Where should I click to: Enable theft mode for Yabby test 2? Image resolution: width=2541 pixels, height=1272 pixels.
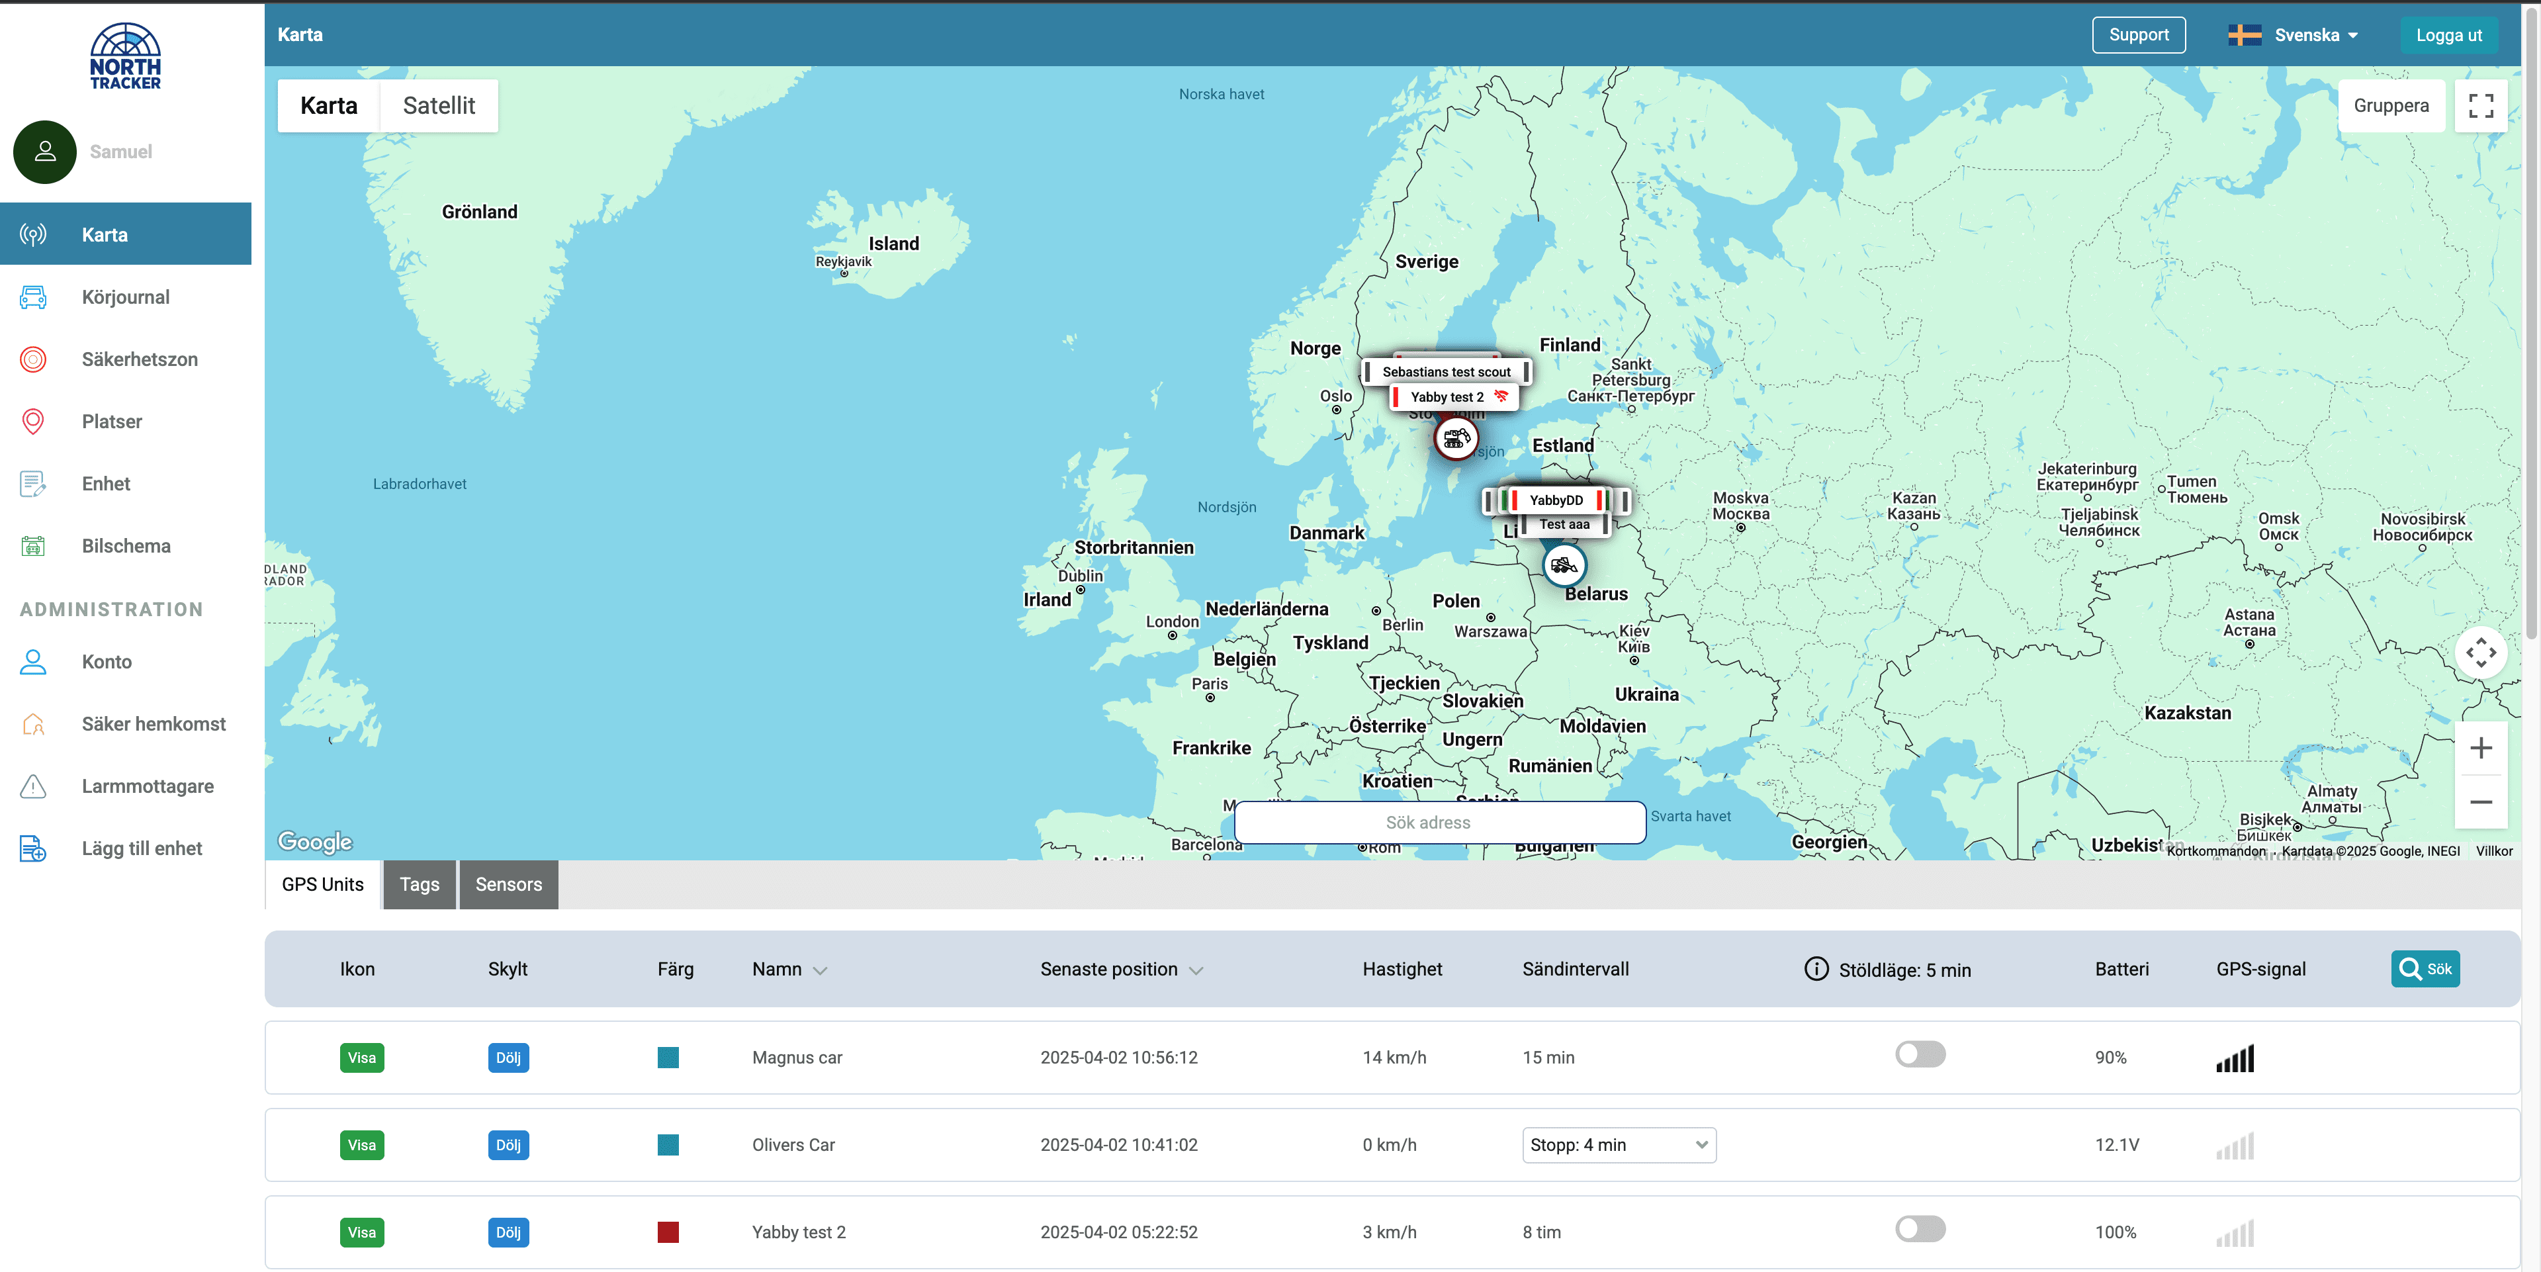[x=1920, y=1230]
